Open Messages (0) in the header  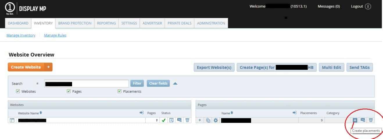(x=329, y=6)
